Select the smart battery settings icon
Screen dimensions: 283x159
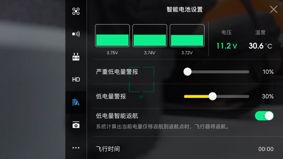[76, 102]
